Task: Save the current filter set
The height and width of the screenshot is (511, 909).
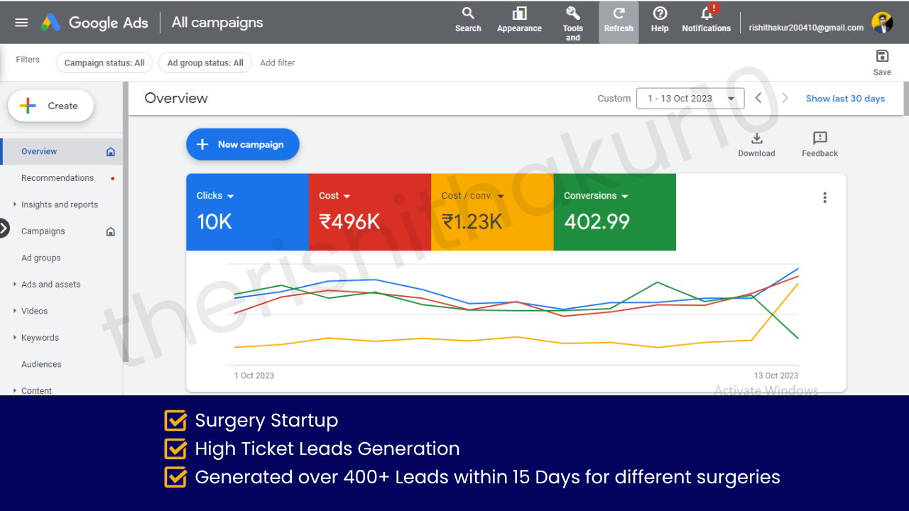Action: 882,57
